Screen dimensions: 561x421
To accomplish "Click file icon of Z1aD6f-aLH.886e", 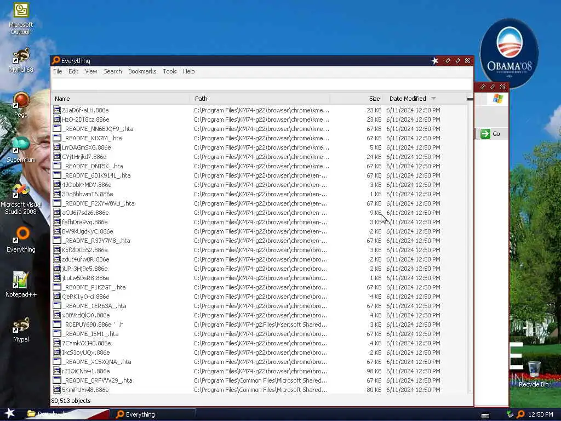I will coord(57,110).
